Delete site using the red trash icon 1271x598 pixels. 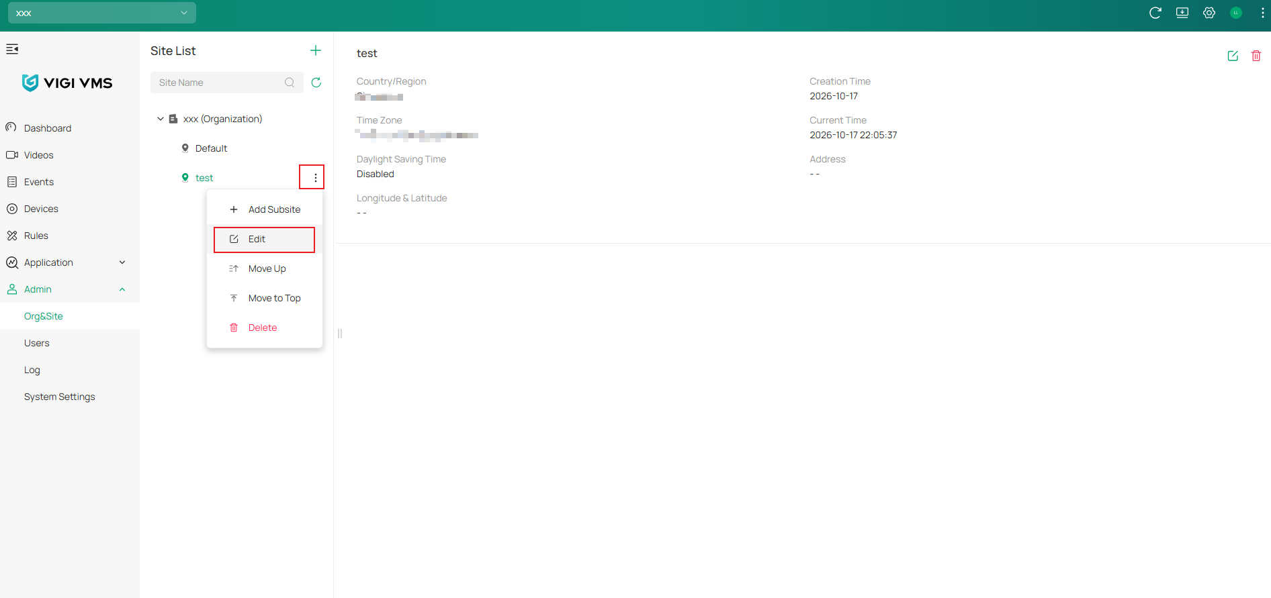1256,56
